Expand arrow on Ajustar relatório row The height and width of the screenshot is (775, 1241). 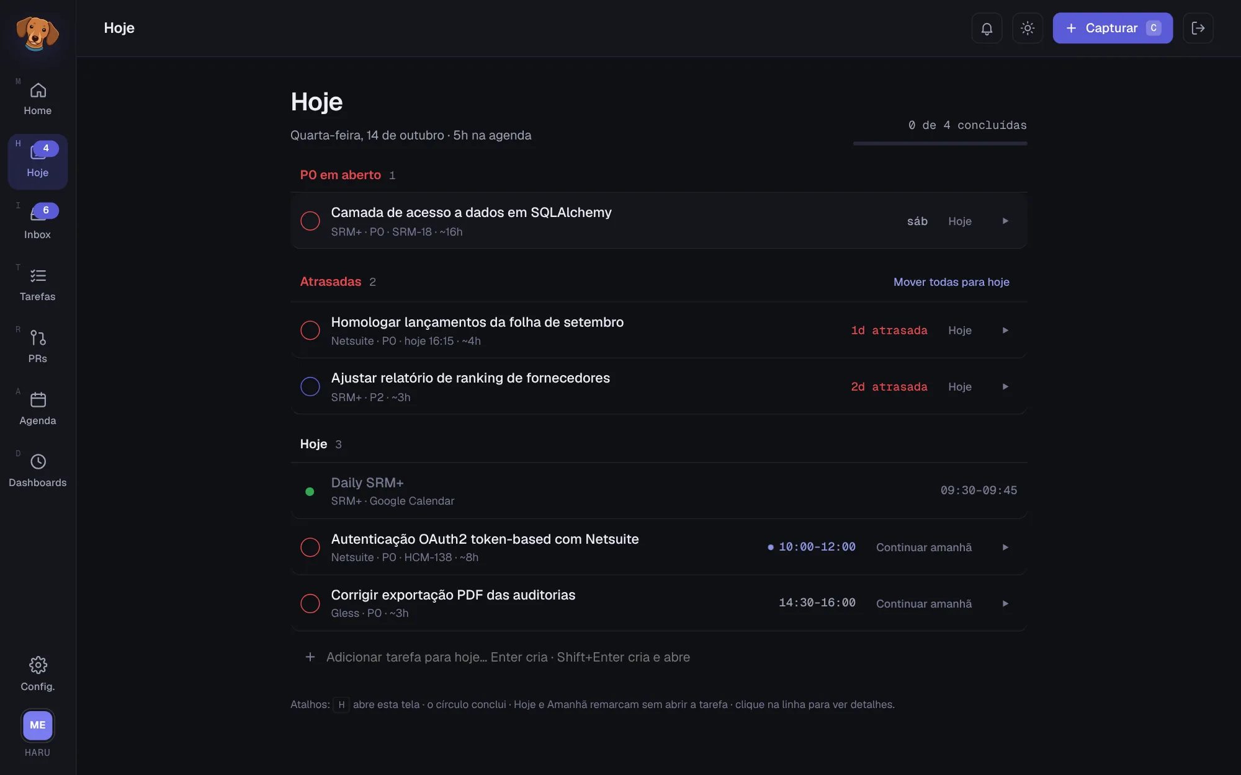pos(1005,387)
